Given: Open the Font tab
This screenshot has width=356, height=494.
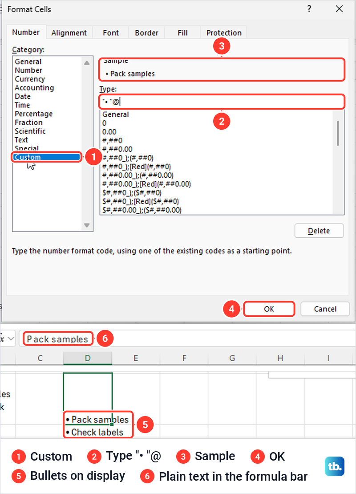Looking at the screenshot, I should (111, 33).
